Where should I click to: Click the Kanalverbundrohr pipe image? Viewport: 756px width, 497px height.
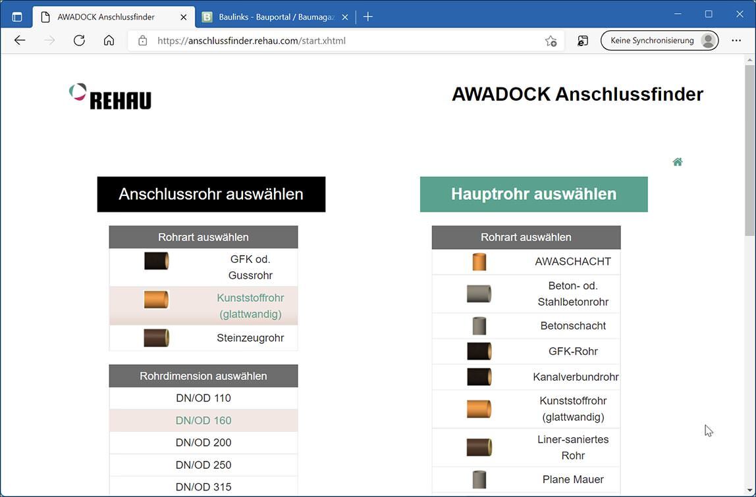tap(479, 377)
